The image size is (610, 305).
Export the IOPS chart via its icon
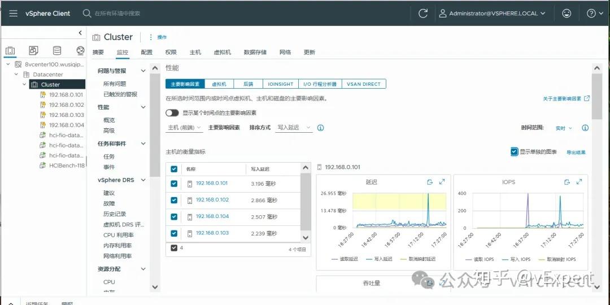click(x=567, y=182)
